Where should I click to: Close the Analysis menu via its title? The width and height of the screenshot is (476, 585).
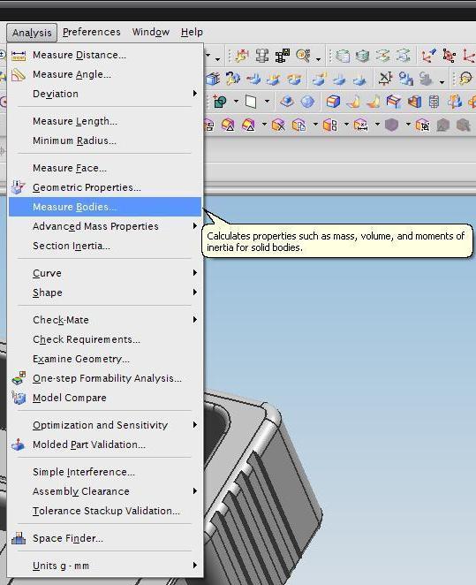(32, 33)
